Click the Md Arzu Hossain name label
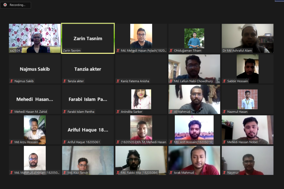This screenshot has width=284, height=189. point(26,142)
